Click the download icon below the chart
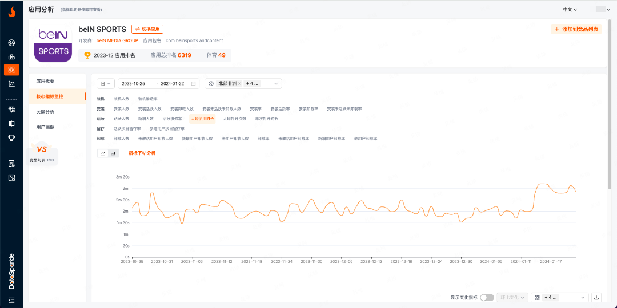Viewport: 617px width, 308px height. tap(596, 298)
